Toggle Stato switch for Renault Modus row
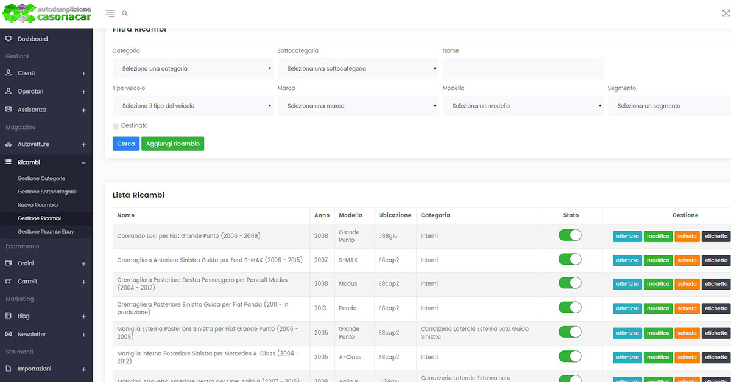731x382 pixels. click(570, 283)
